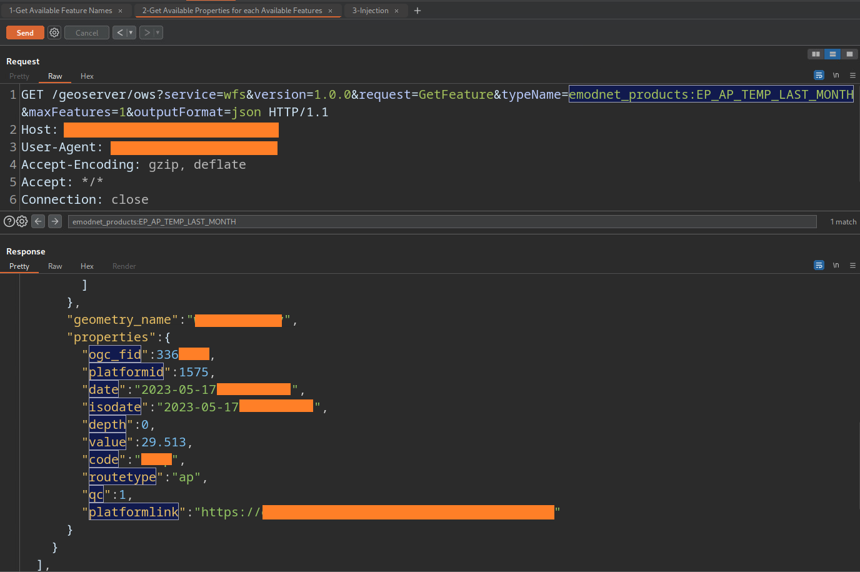This screenshot has width=860, height=572.
Task: Click the request search input field
Action: pos(442,222)
